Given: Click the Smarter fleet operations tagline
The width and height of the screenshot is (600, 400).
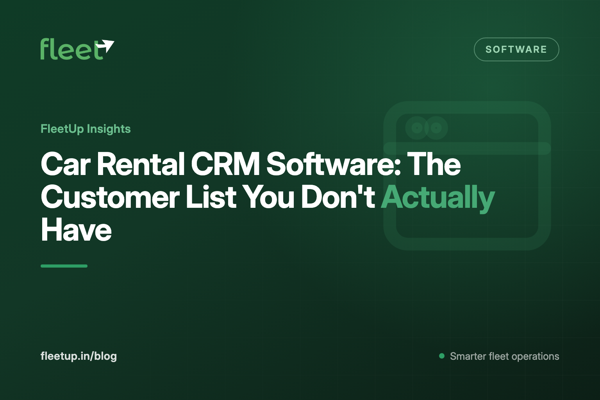Looking at the screenshot, I should (x=504, y=356).
